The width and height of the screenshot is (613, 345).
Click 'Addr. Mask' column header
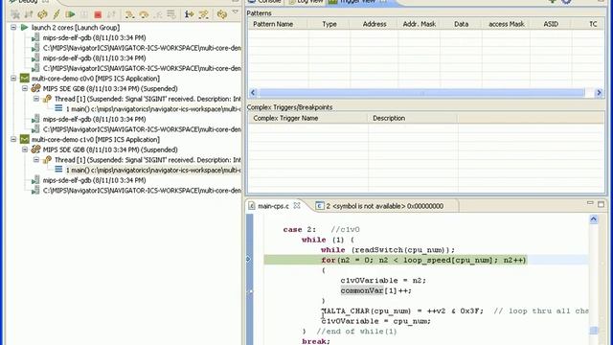click(x=420, y=24)
